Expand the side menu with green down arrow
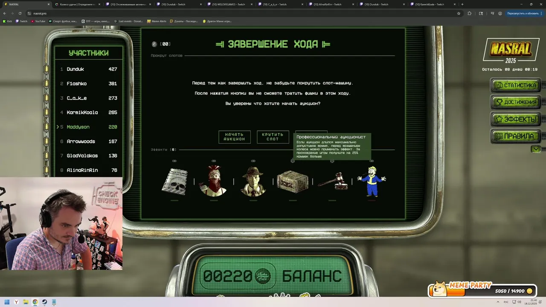This screenshot has height=307, width=546. click(536, 149)
